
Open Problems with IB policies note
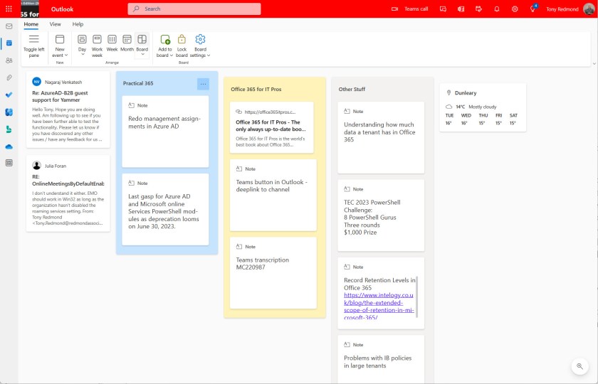(x=381, y=359)
